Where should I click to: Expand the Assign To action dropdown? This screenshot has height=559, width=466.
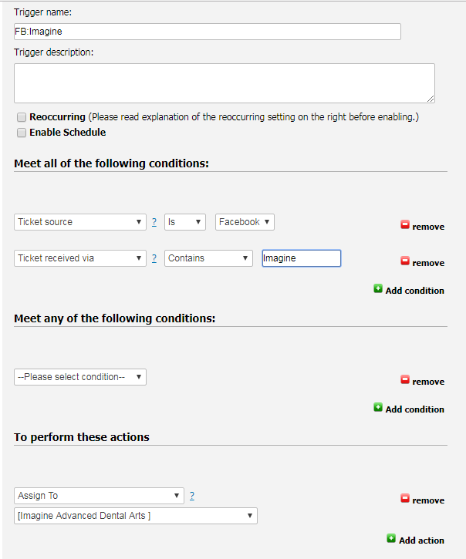click(99, 496)
